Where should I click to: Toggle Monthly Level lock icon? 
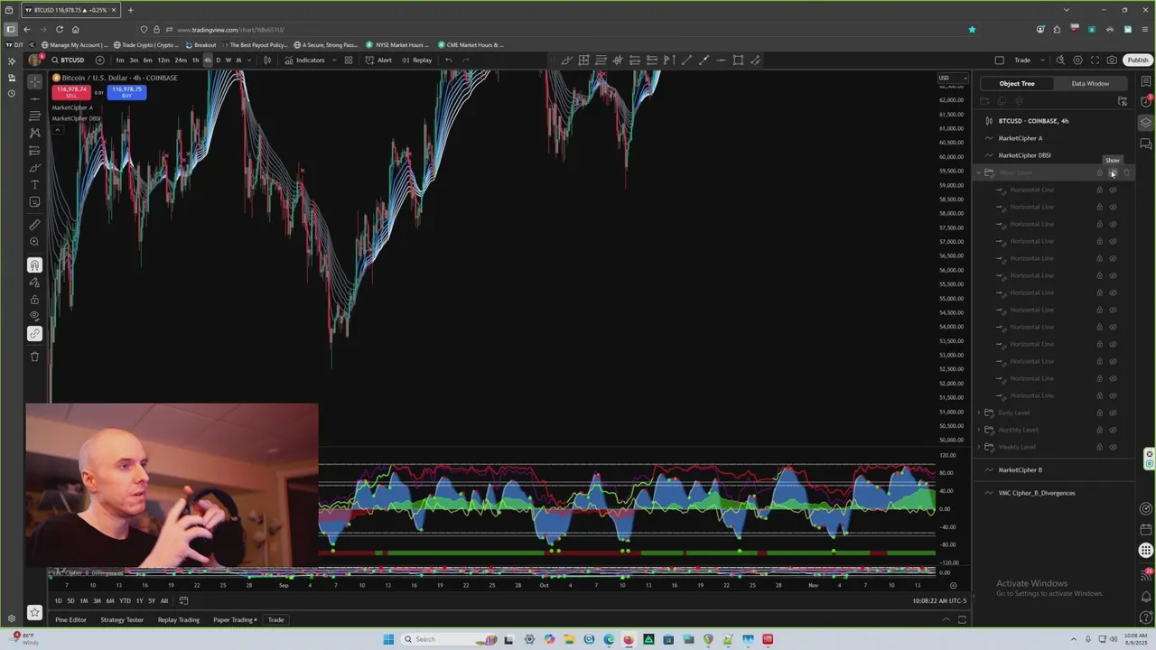1099,430
